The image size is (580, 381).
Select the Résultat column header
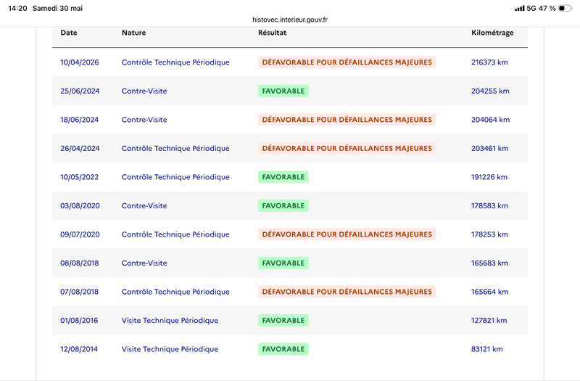click(x=273, y=33)
